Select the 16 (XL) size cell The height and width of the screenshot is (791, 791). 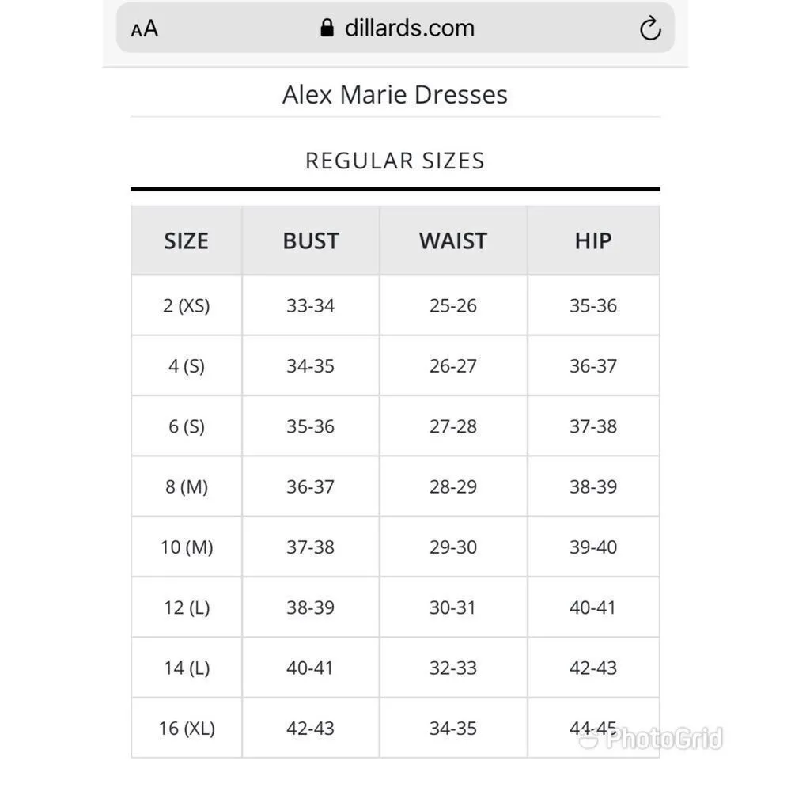click(x=187, y=729)
